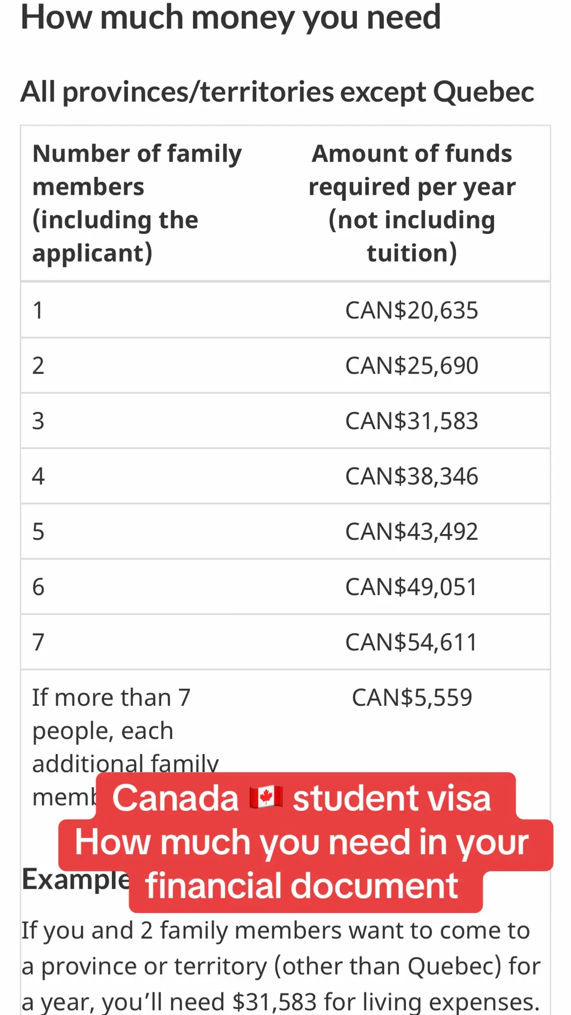Click the CAN$20,635 amount cell
The height and width of the screenshot is (1015, 571).
412,310
